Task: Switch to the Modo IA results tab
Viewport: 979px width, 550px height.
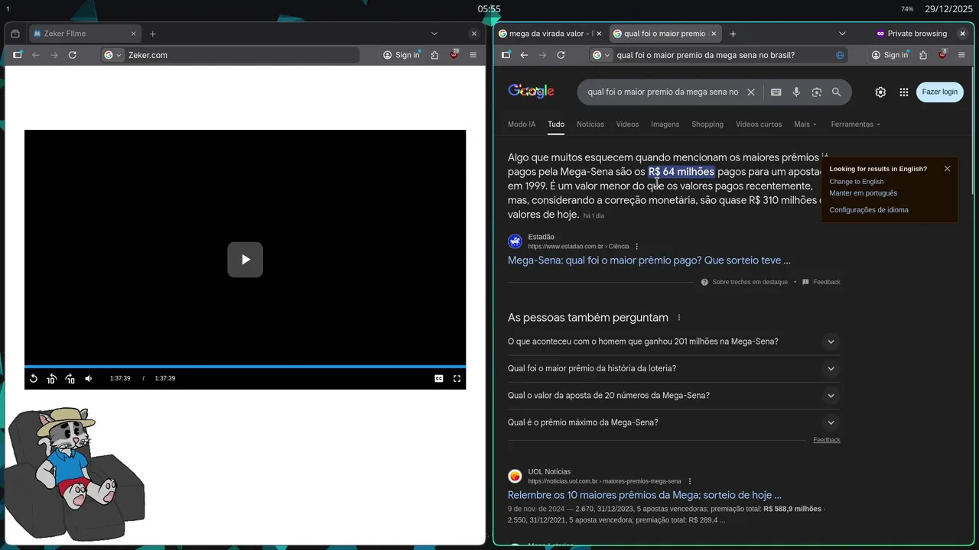Action: [522, 124]
